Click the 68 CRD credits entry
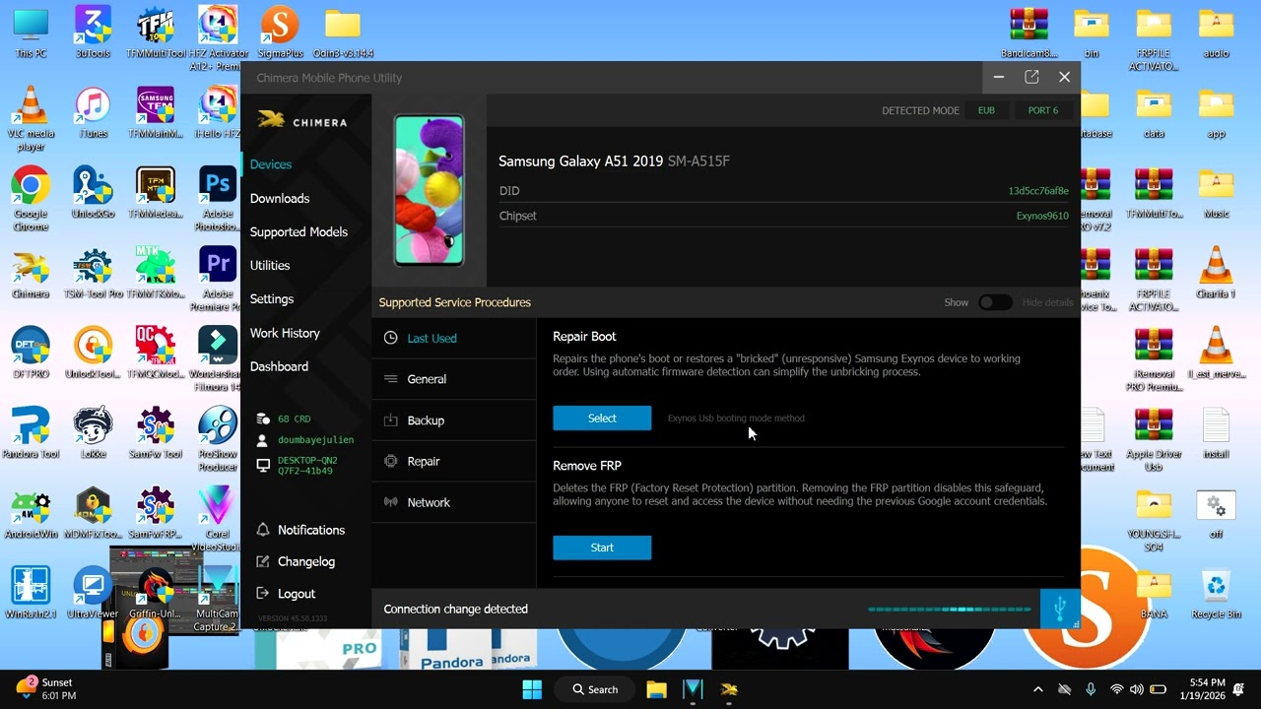The image size is (1261, 709). coord(295,419)
